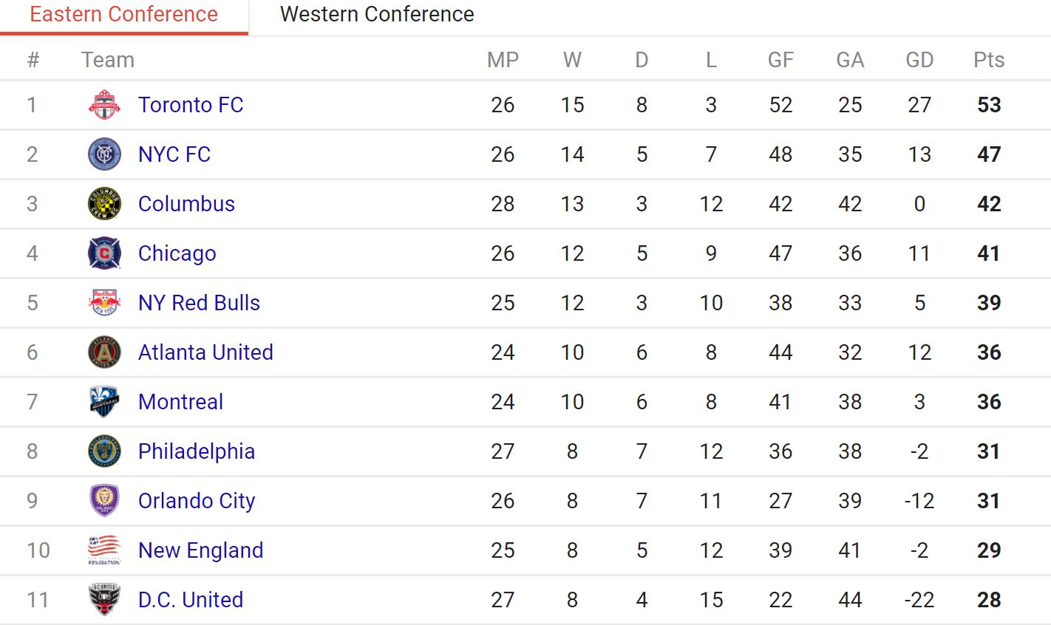
Task: Open the Atlanta United team link
Action: tap(205, 352)
